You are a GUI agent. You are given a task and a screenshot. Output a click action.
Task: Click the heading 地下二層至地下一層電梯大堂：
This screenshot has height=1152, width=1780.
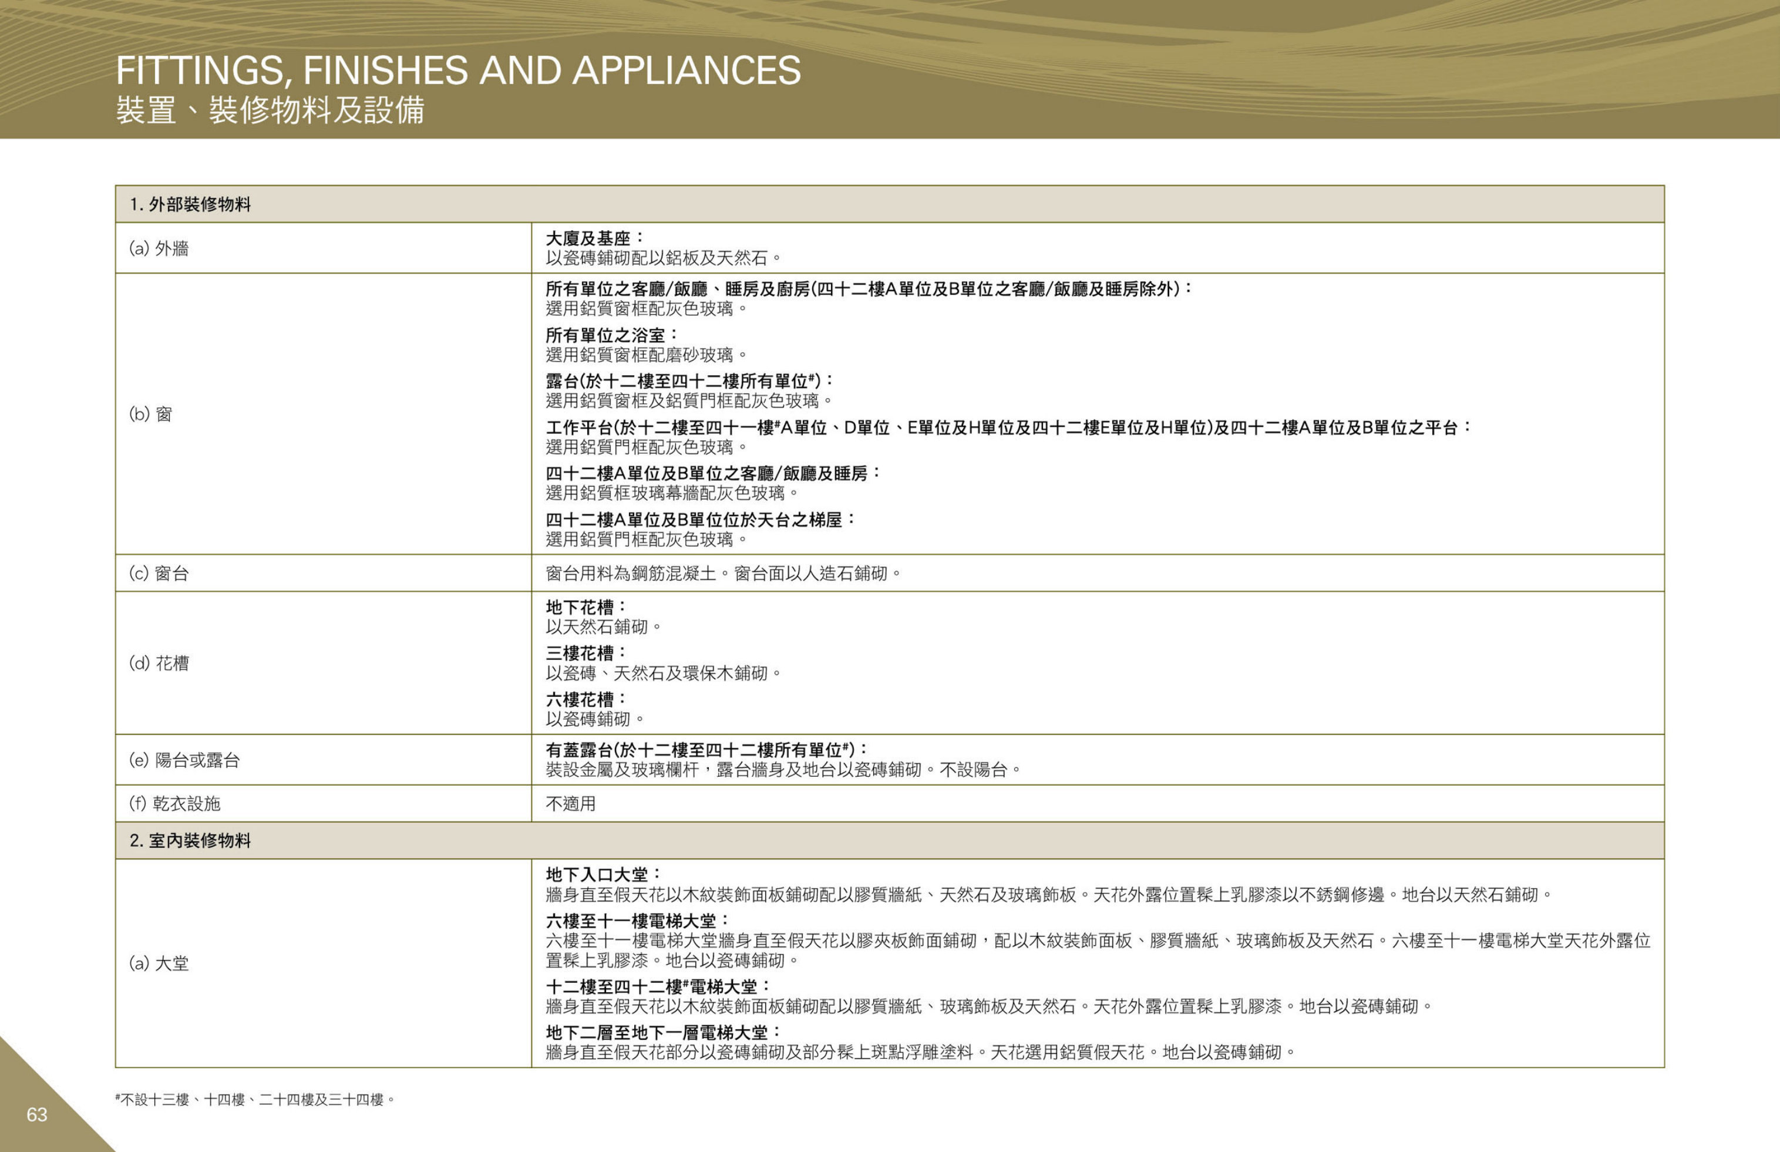pyautogui.click(x=664, y=1032)
